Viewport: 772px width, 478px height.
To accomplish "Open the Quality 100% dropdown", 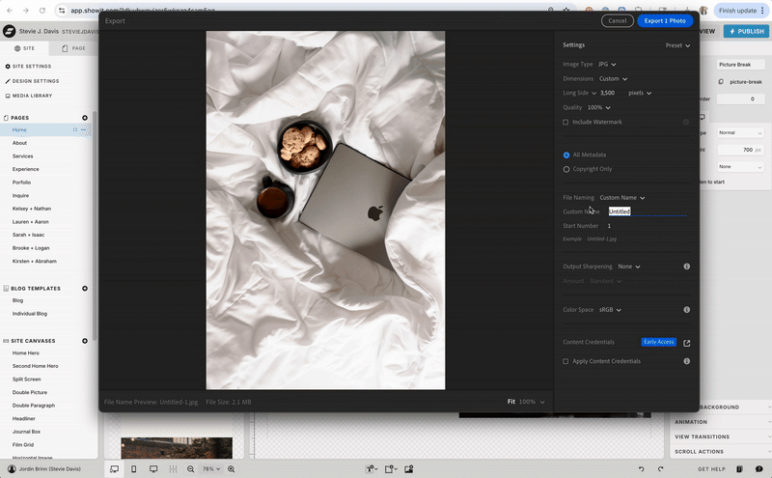I will point(598,107).
